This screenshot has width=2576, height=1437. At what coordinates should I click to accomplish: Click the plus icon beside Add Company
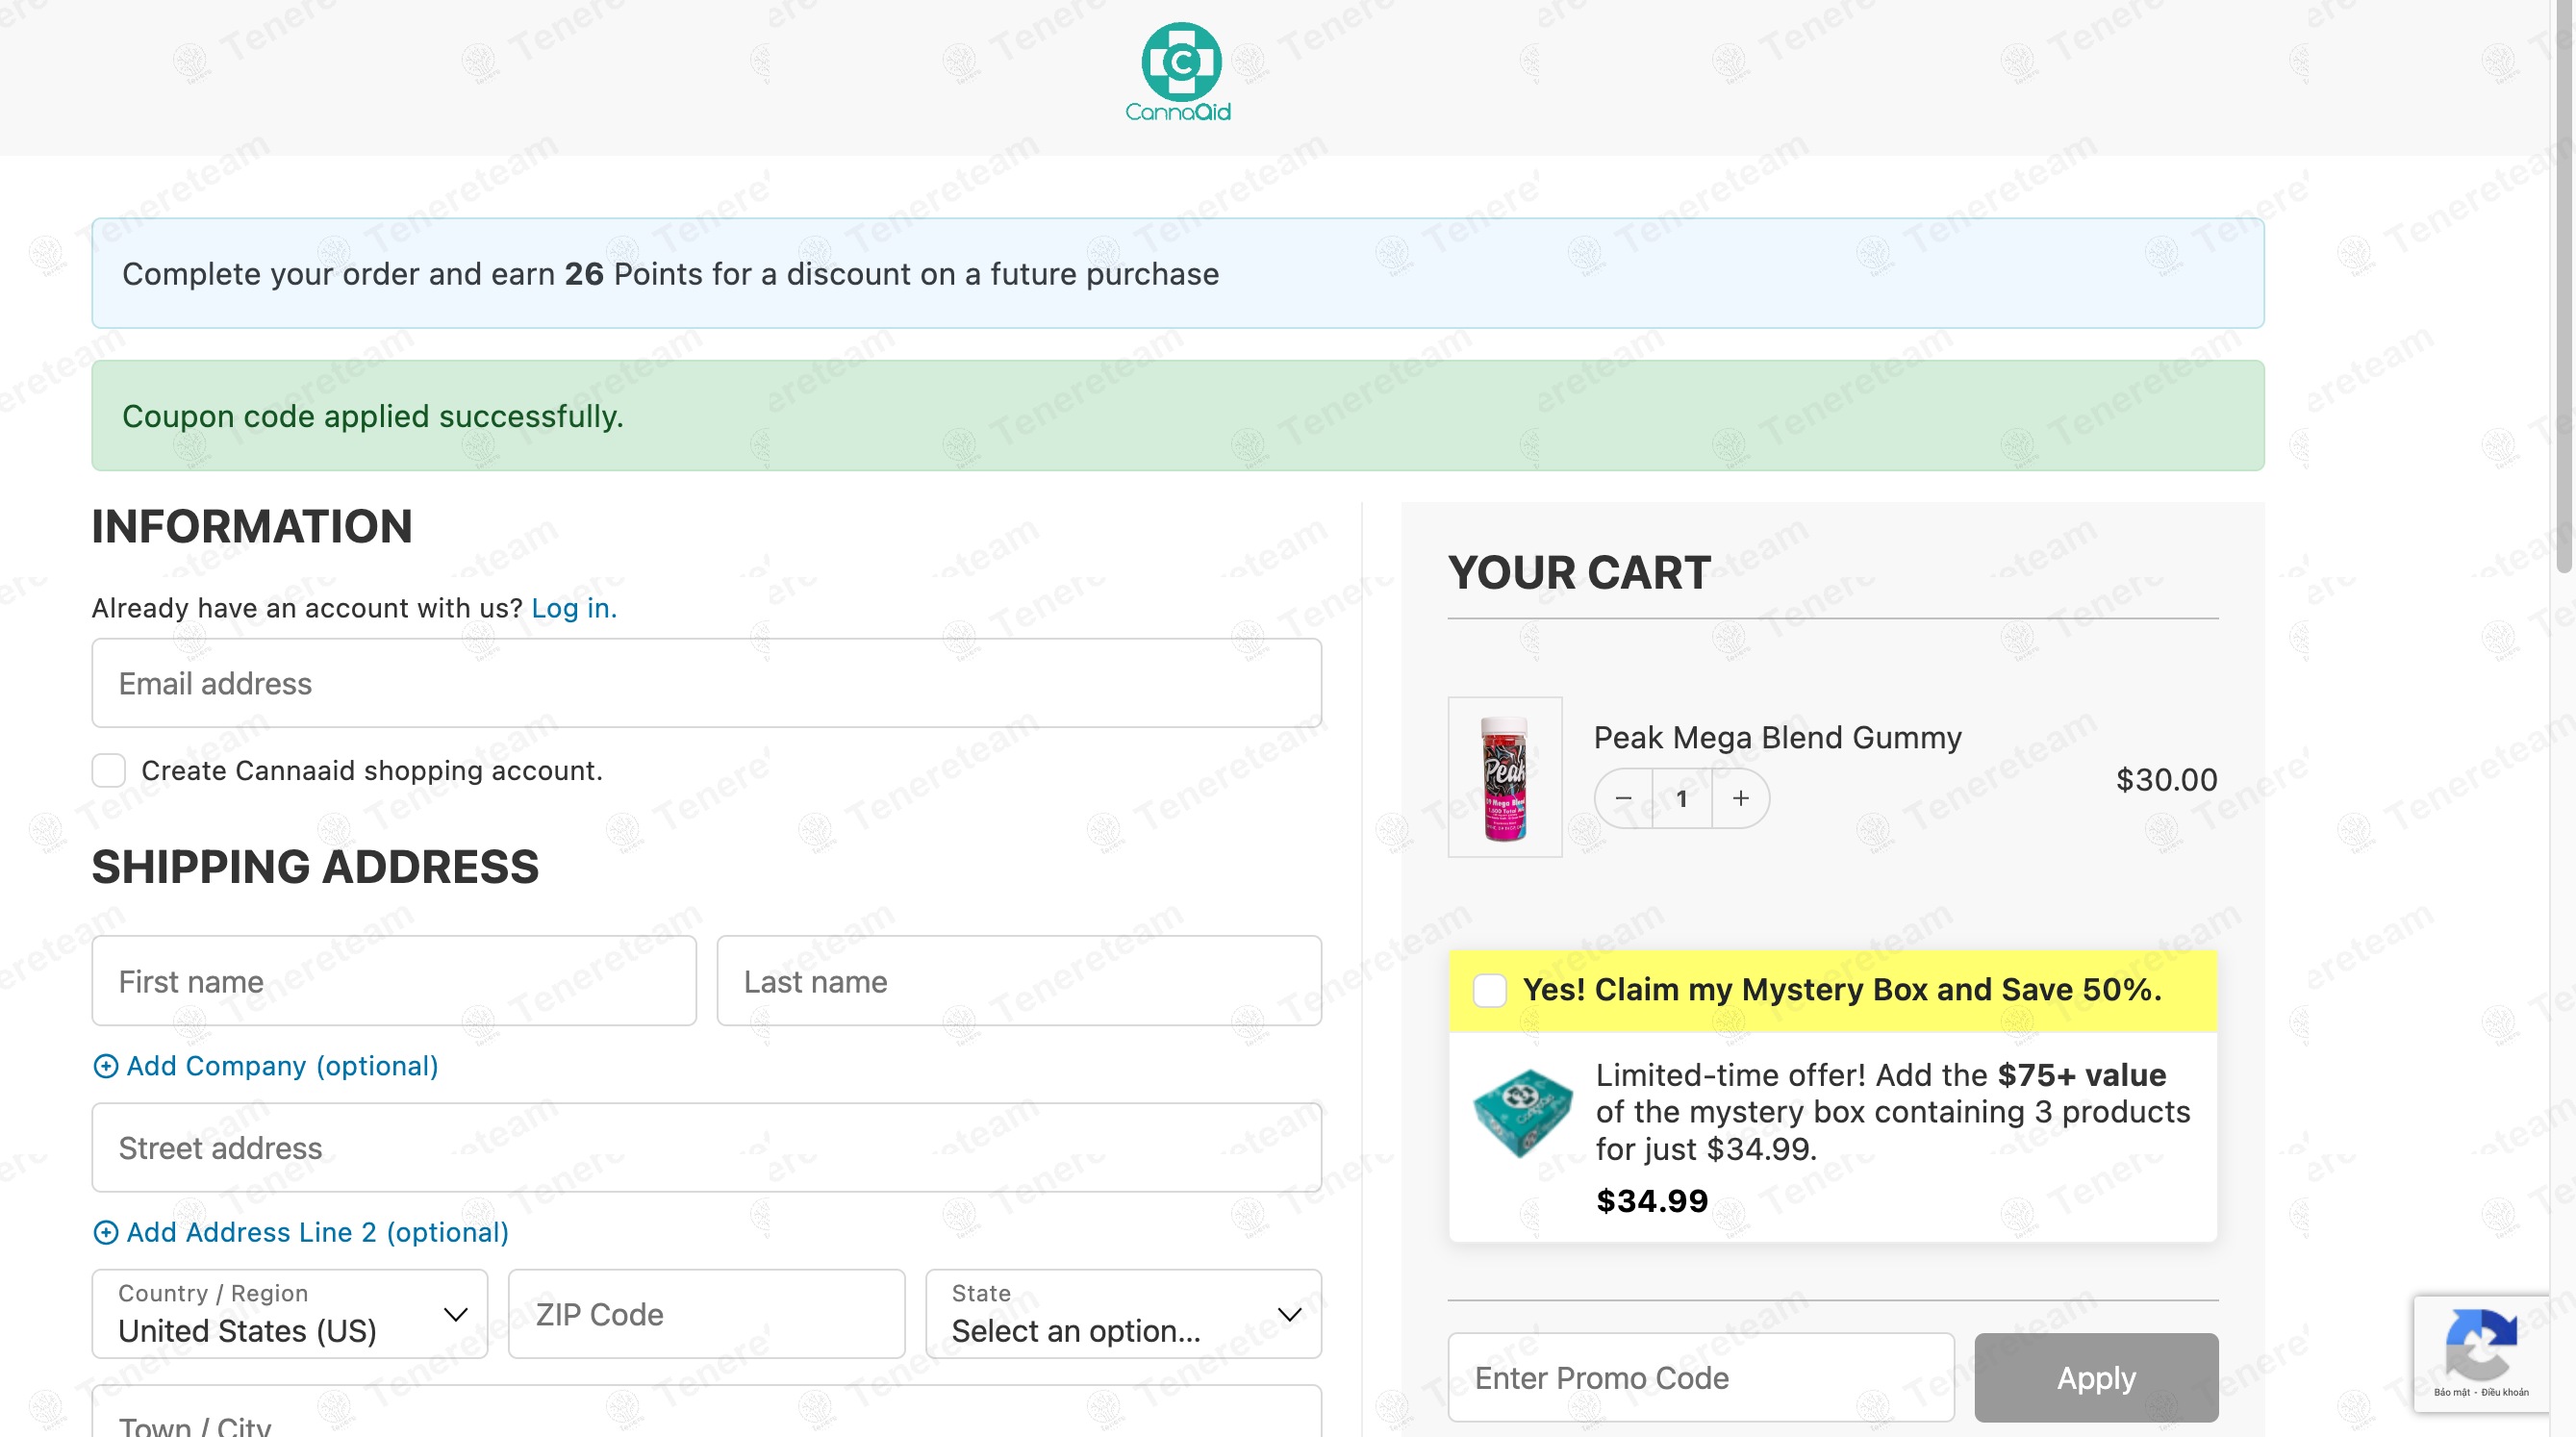click(x=105, y=1066)
